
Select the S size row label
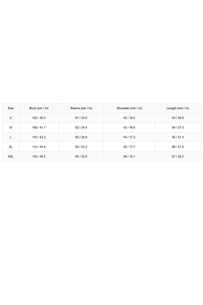click(x=11, y=118)
